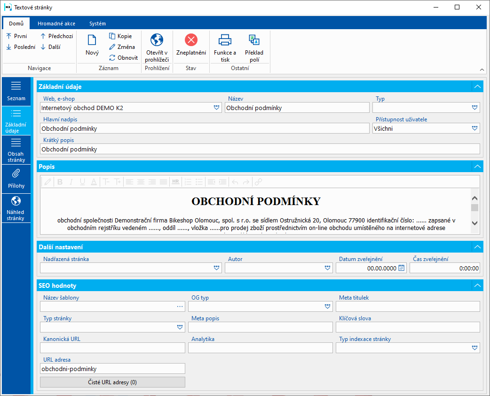Collapse the Další nastavení section
Image resolution: width=490 pixels, height=396 pixels.
pos(477,247)
